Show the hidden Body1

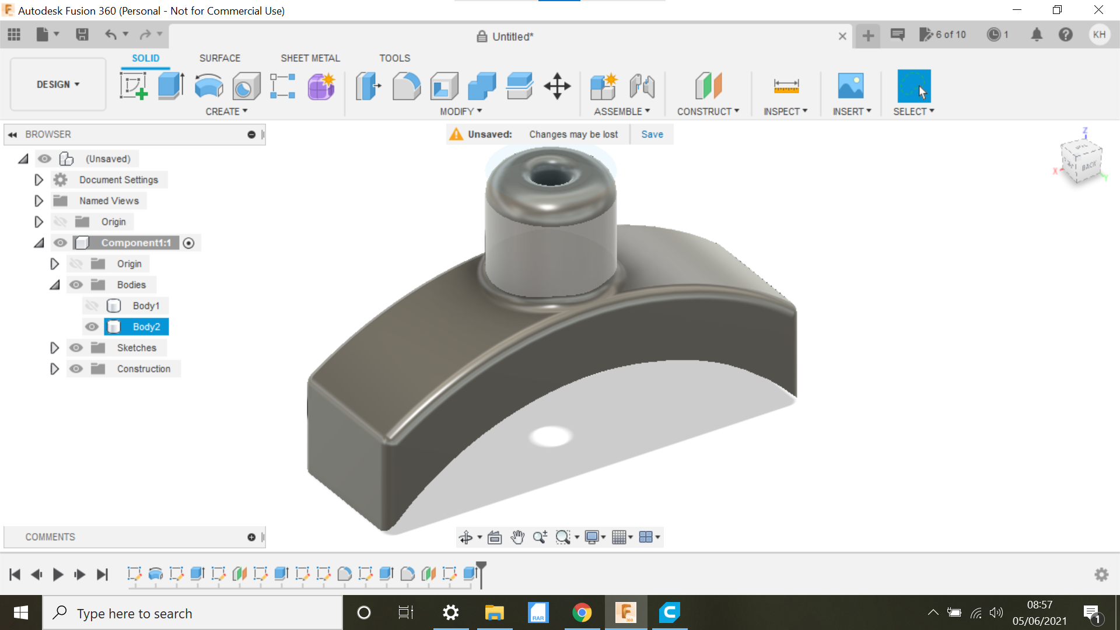pos(92,305)
